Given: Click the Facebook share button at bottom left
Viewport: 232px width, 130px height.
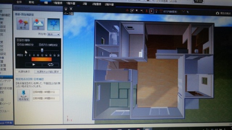Looking at the screenshot, I should [x=7, y=123].
